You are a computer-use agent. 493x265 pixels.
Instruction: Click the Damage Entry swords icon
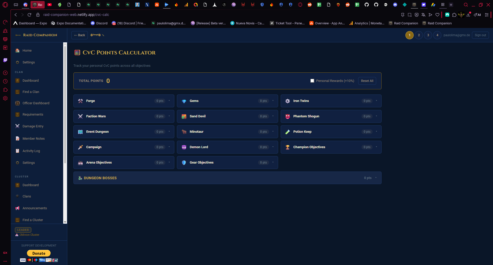[17, 126]
